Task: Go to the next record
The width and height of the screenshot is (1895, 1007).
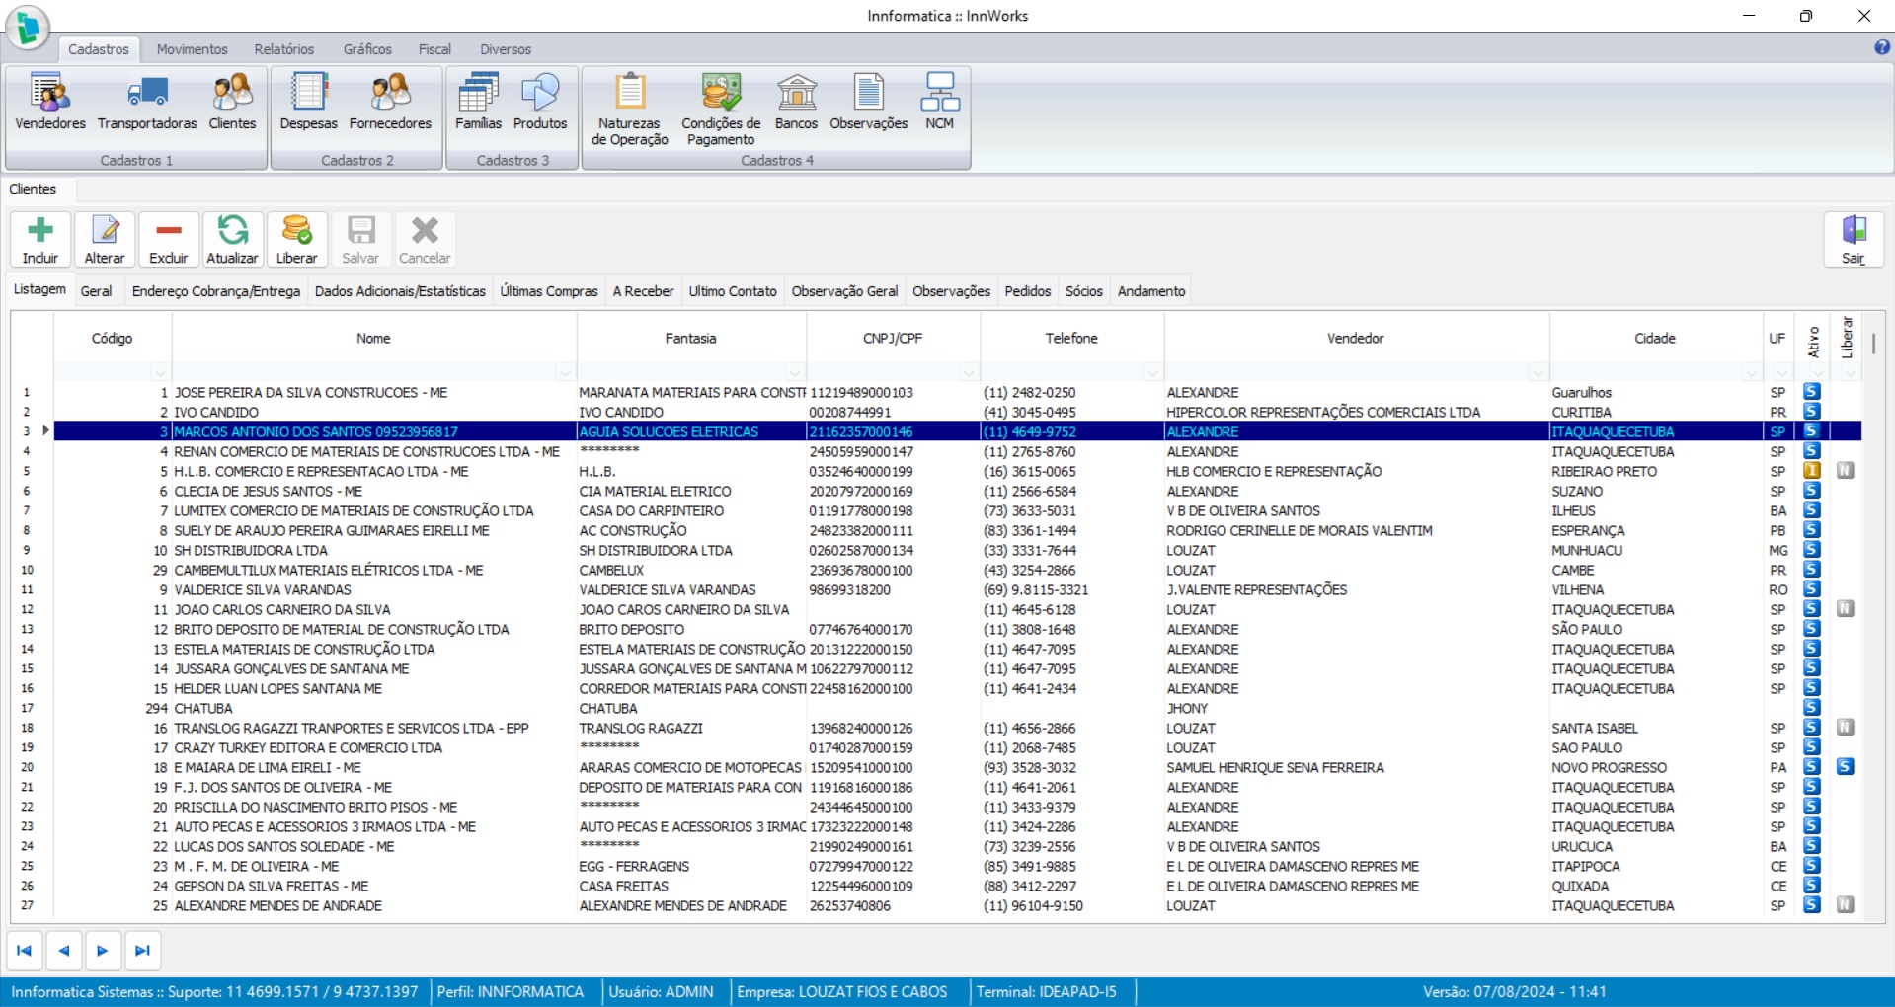Action: [x=103, y=951]
